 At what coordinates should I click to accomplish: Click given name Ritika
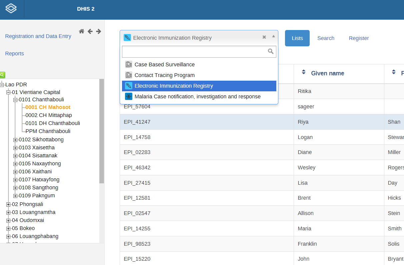click(304, 91)
